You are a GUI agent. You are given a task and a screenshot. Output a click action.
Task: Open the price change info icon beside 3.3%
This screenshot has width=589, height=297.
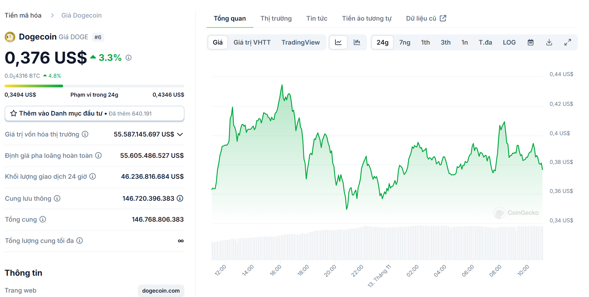click(x=128, y=58)
